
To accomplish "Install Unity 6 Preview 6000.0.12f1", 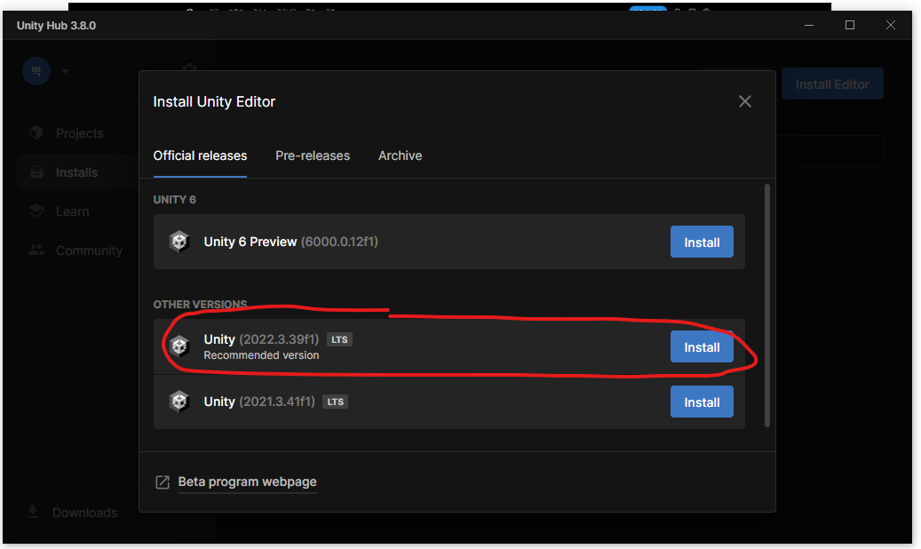I will (x=702, y=242).
